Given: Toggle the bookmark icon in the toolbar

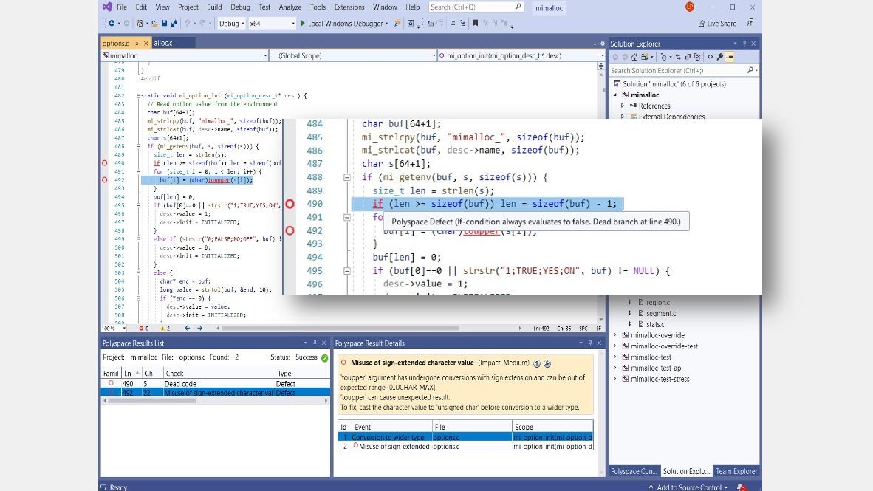Looking at the screenshot, I should tap(473, 24).
